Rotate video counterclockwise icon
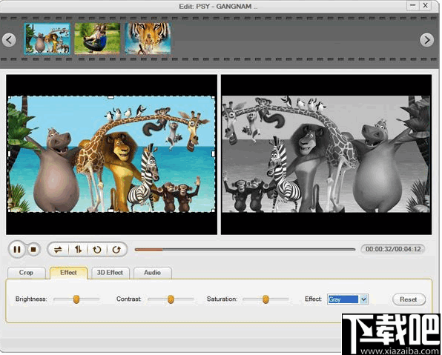 pyautogui.click(x=97, y=250)
